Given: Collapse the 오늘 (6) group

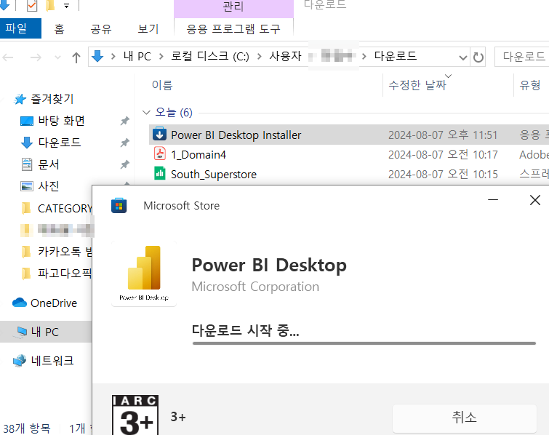Looking at the screenshot, I should pyautogui.click(x=146, y=113).
